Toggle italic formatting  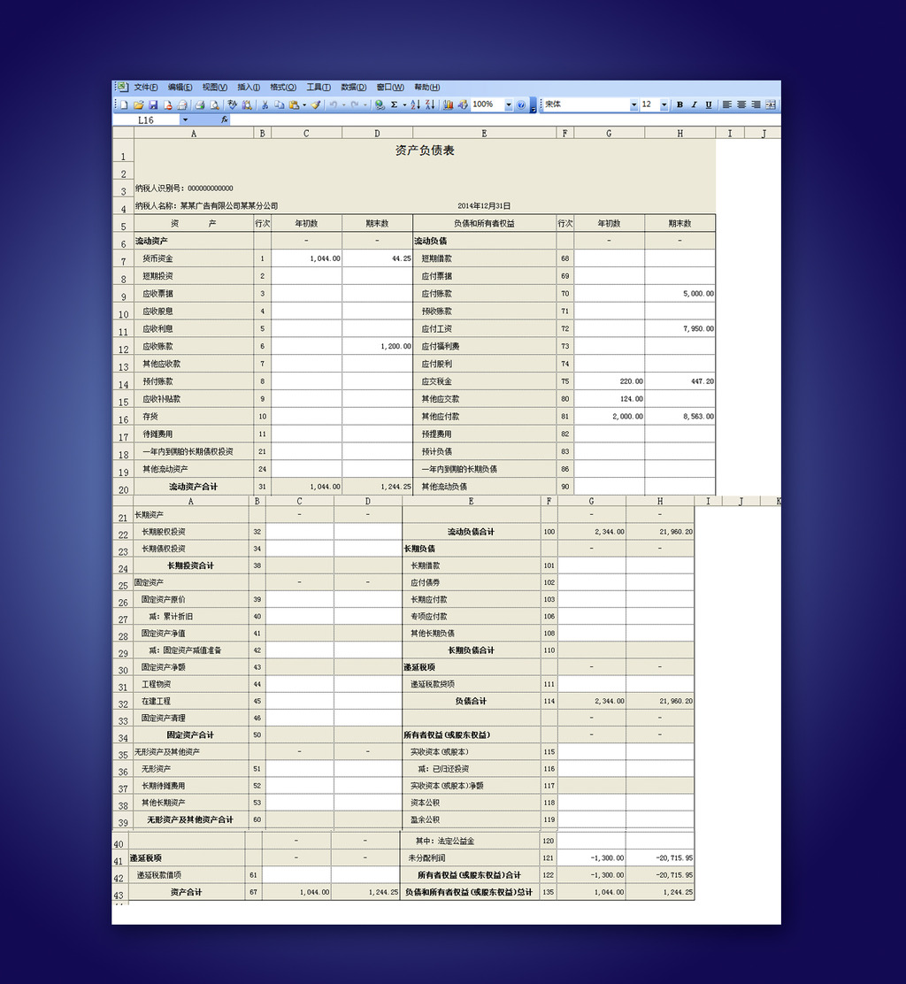click(694, 104)
